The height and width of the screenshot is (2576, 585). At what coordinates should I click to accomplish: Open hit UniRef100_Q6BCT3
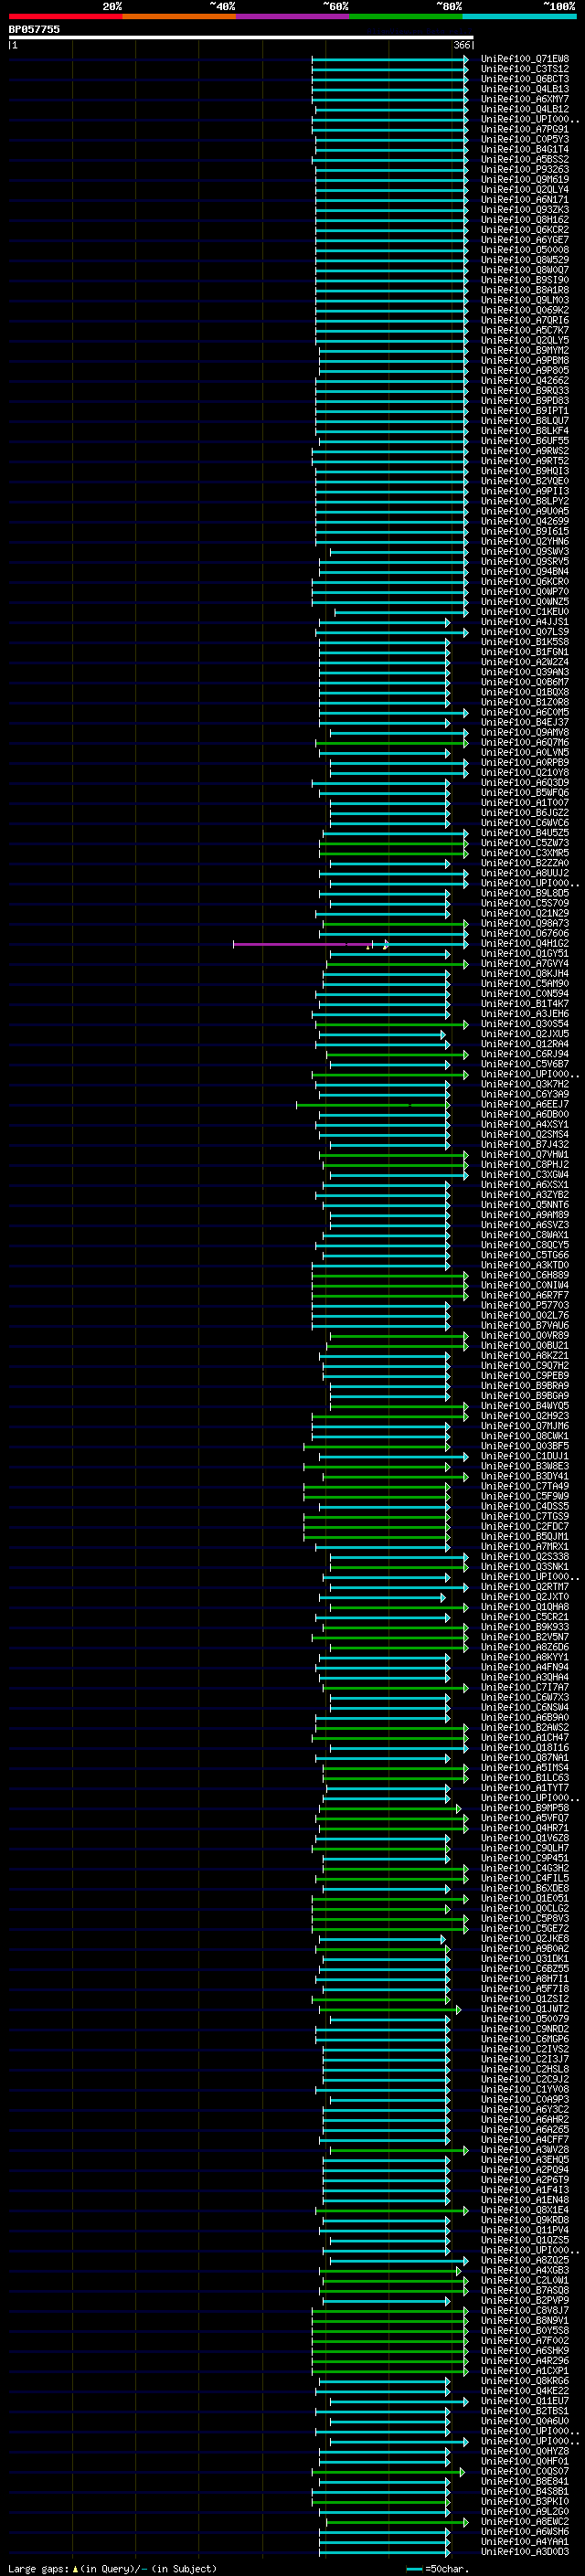pos(525,79)
